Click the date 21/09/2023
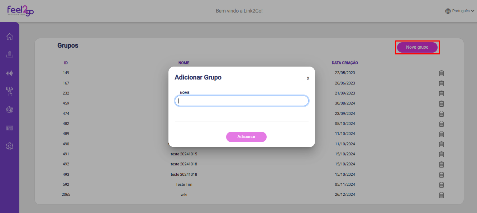This screenshot has width=477, height=213. [345, 93]
